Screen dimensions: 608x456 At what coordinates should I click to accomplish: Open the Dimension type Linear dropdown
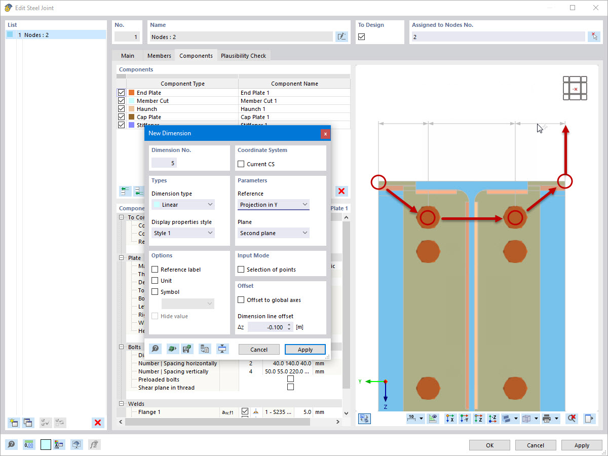click(x=183, y=205)
